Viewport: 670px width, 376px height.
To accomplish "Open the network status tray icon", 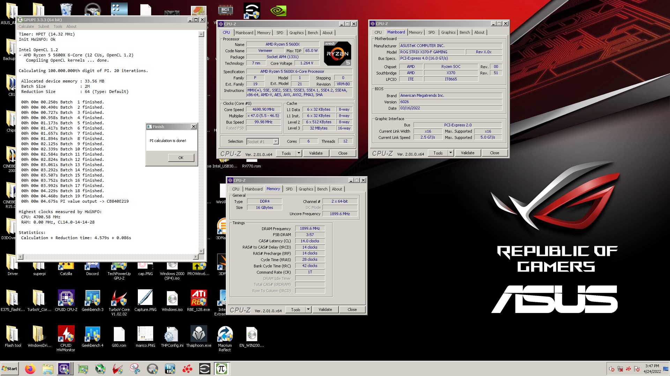I will [x=620, y=369].
